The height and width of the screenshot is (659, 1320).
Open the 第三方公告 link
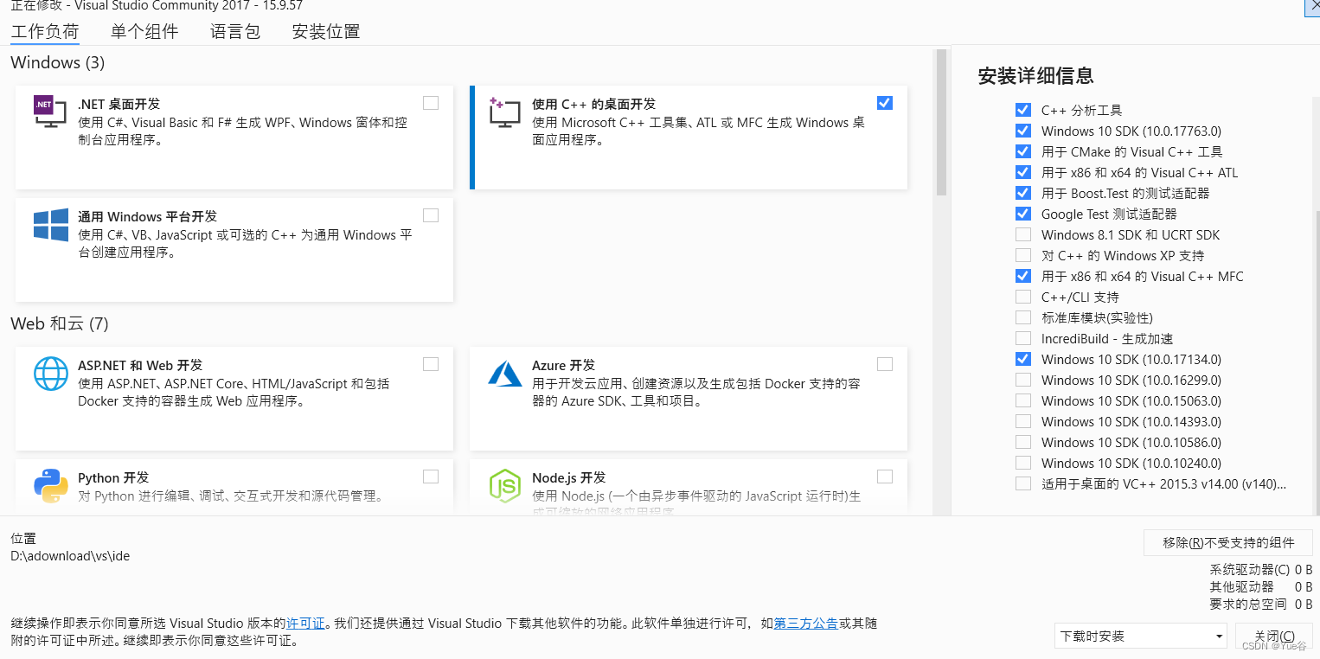click(x=805, y=623)
